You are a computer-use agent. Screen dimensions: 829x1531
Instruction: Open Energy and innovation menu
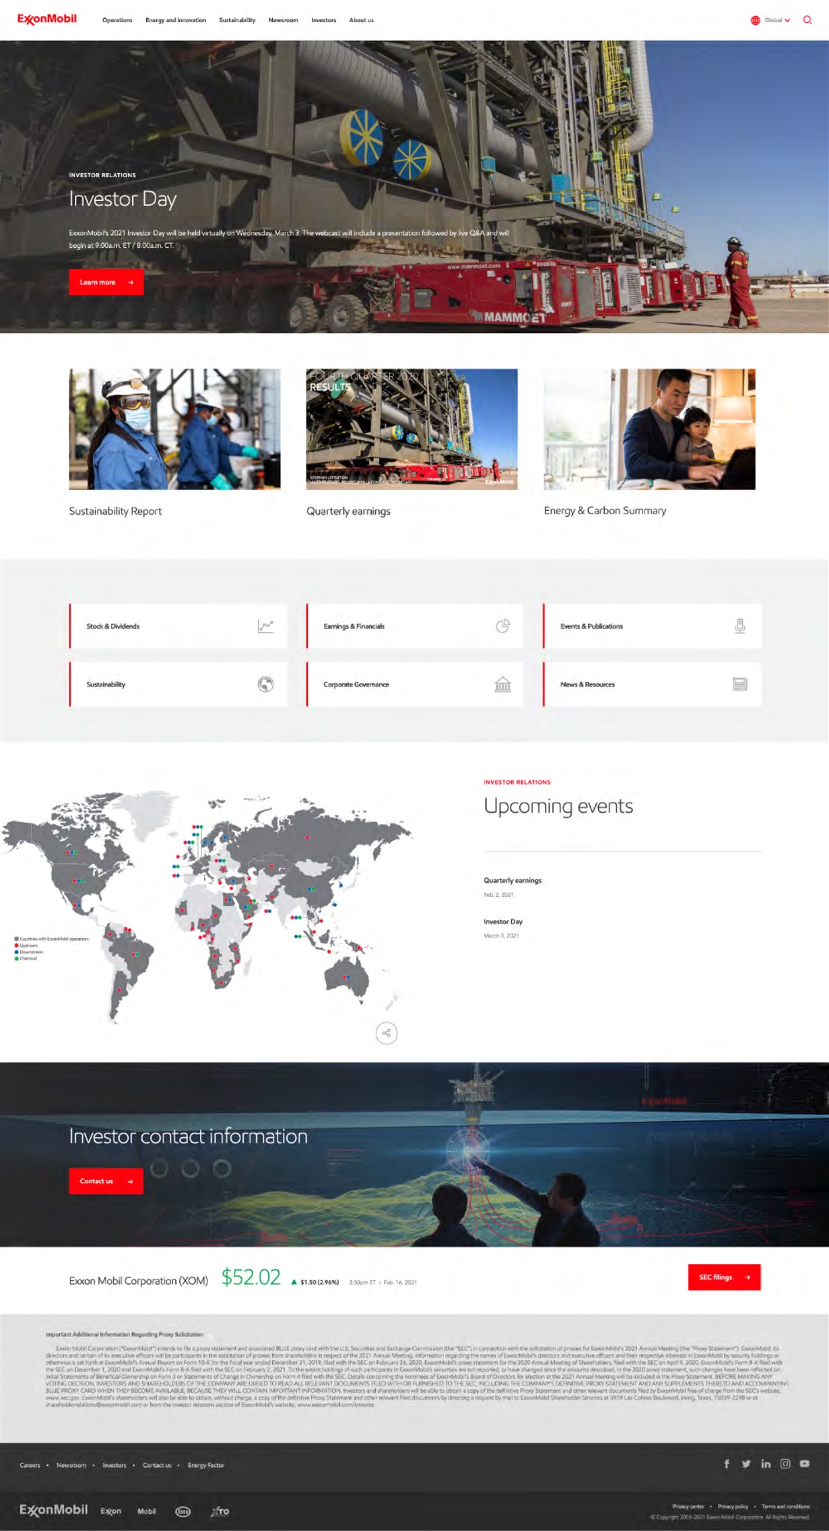point(176,20)
